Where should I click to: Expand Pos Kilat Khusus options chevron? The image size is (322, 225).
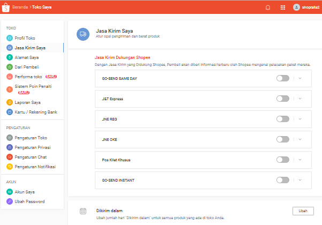coord(300,160)
